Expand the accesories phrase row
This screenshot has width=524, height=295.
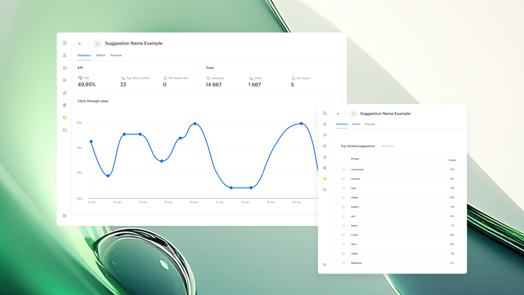tap(344, 170)
